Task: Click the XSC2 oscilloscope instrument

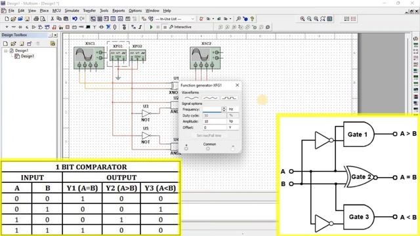Action: 205,58
